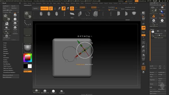Expand the Tablet Pressure section
Image resolution: width=169 pixels, height=95 pixels.
[x=7, y=66]
